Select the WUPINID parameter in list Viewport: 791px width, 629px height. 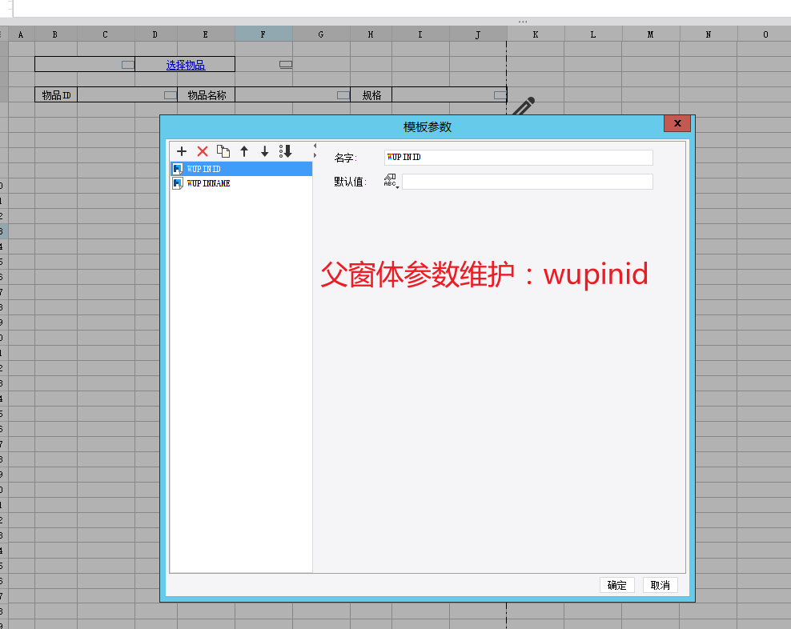click(242, 169)
